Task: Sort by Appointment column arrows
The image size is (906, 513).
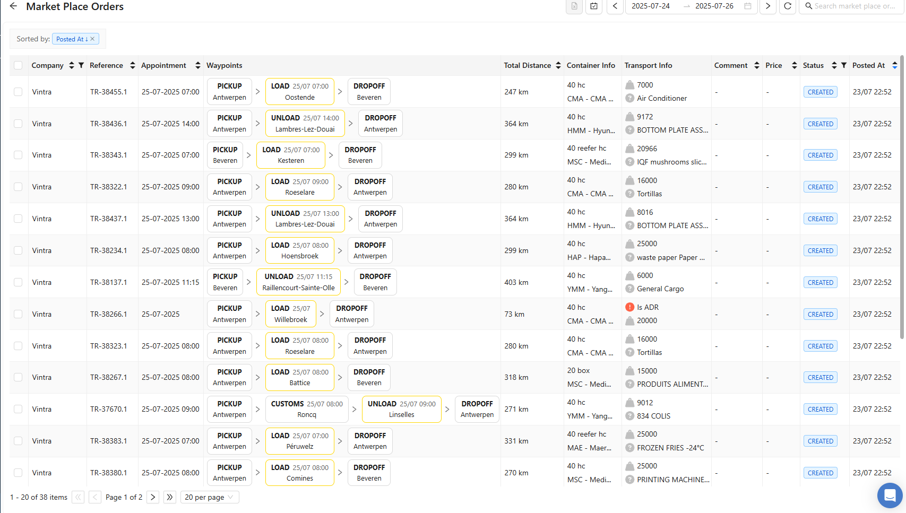Action: click(198, 65)
